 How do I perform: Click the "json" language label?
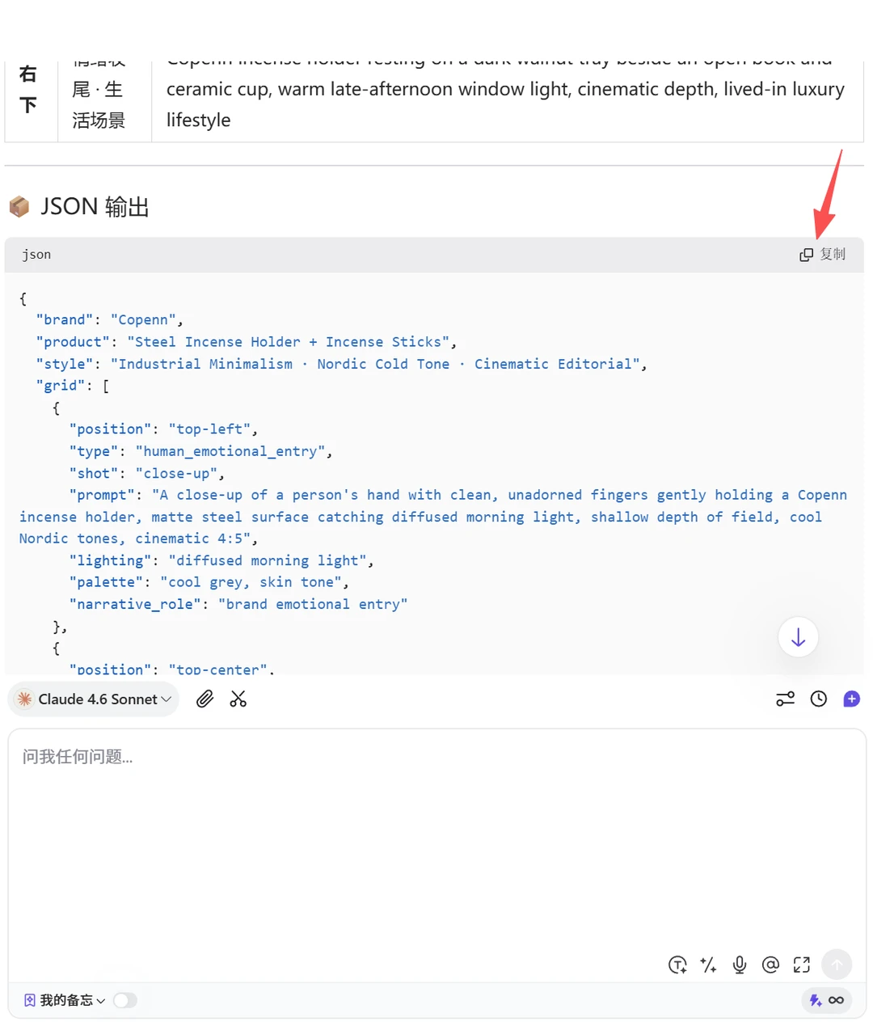36,255
